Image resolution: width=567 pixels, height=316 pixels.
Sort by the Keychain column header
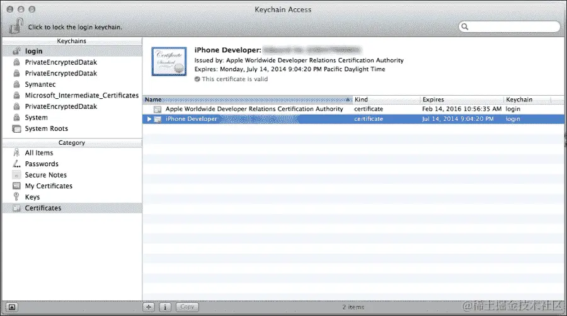(x=527, y=99)
